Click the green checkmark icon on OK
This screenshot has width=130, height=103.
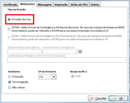pyautogui.click(x=116, y=98)
